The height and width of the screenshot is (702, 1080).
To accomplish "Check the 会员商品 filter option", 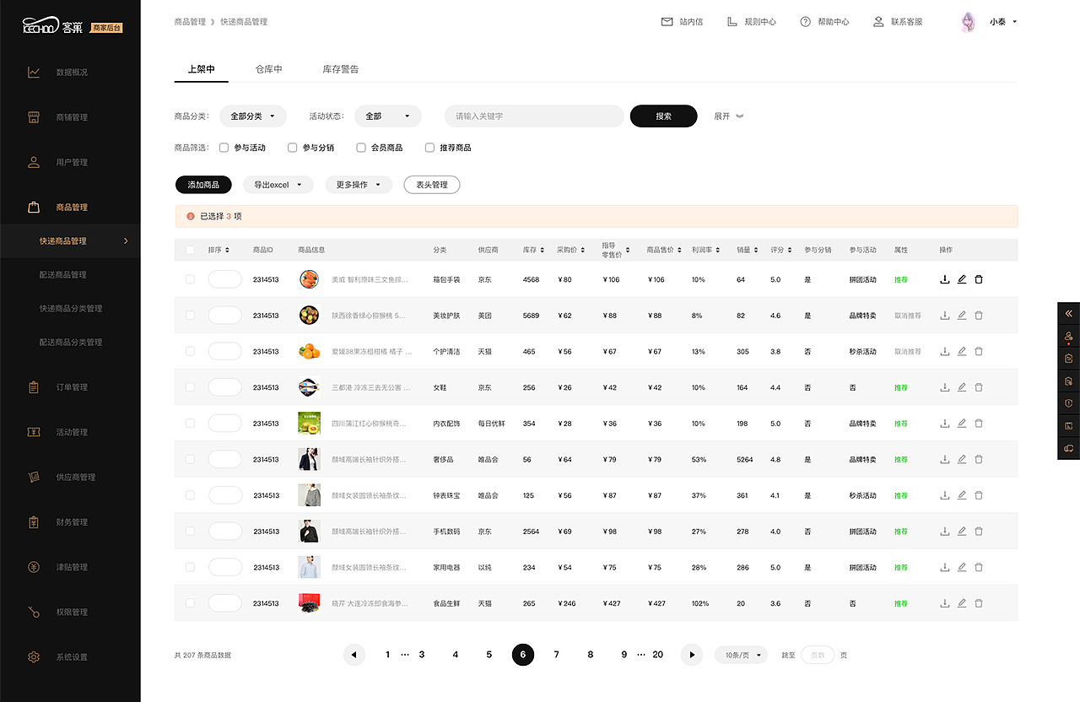I will [x=360, y=147].
